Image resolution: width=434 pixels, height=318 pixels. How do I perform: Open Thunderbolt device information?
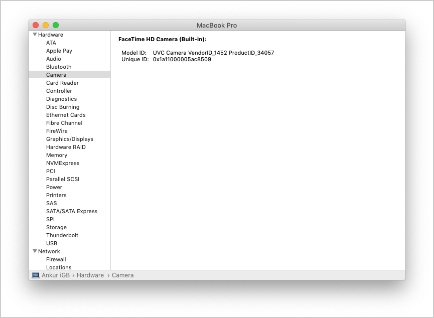(x=61, y=235)
